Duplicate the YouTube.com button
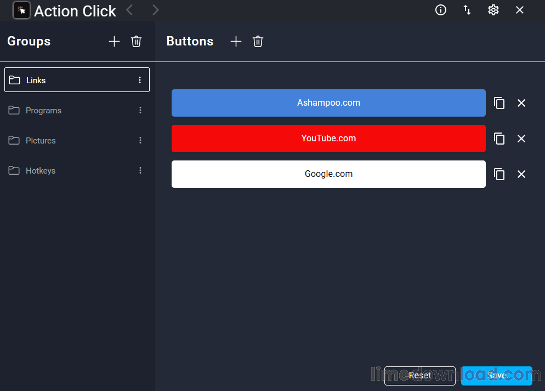The image size is (545, 391). click(x=499, y=139)
